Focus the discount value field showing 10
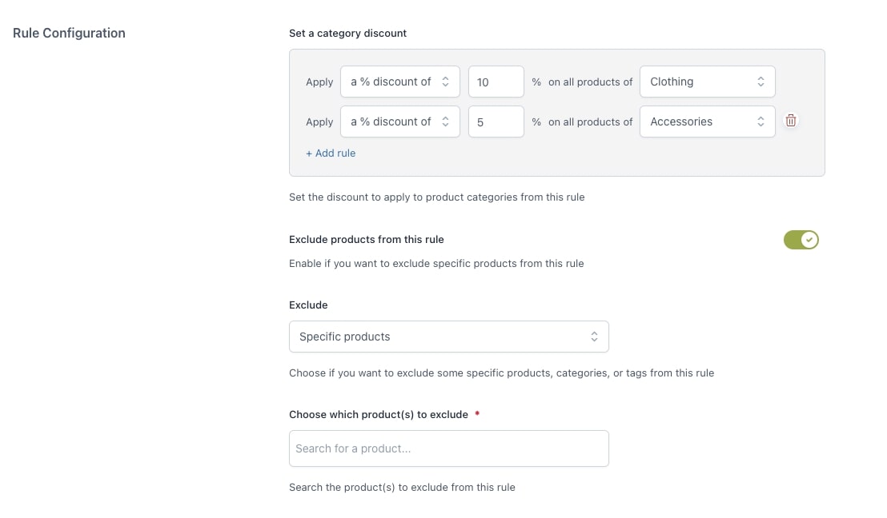Viewport: 887px width, 518px height. pyautogui.click(x=496, y=82)
